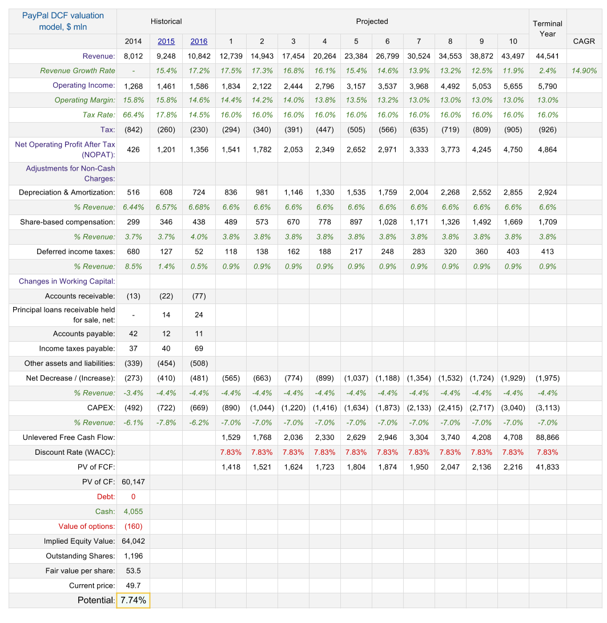
Task: Select the CAGR cell showing 14.90%
Action: click(584, 71)
